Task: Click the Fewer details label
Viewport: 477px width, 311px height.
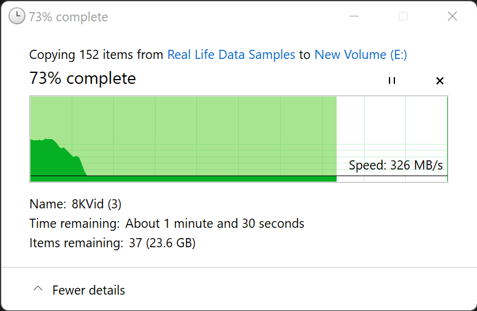Action: (89, 290)
